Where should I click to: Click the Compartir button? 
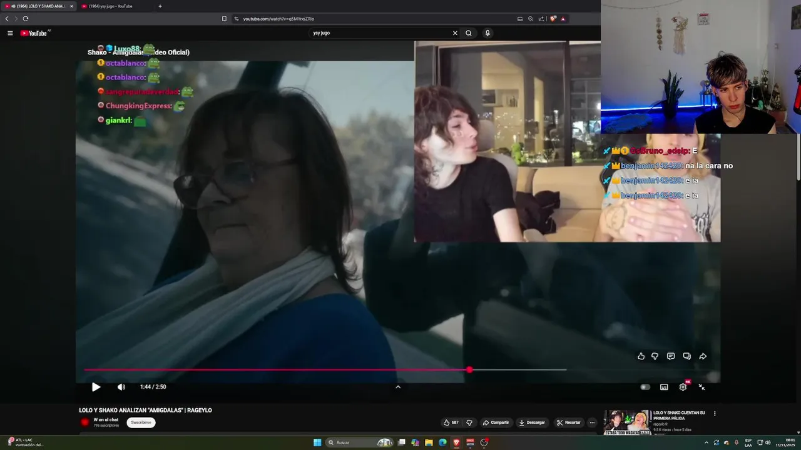pyautogui.click(x=496, y=422)
